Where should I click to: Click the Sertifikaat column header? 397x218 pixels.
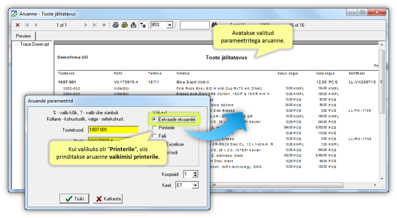tap(356, 73)
